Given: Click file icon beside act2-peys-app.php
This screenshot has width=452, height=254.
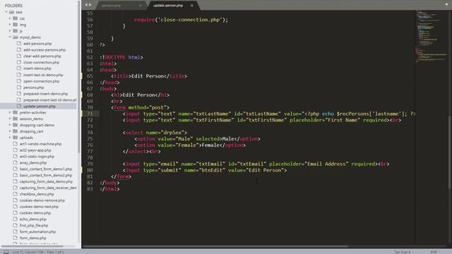Looking at the screenshot, I should 16,150.
